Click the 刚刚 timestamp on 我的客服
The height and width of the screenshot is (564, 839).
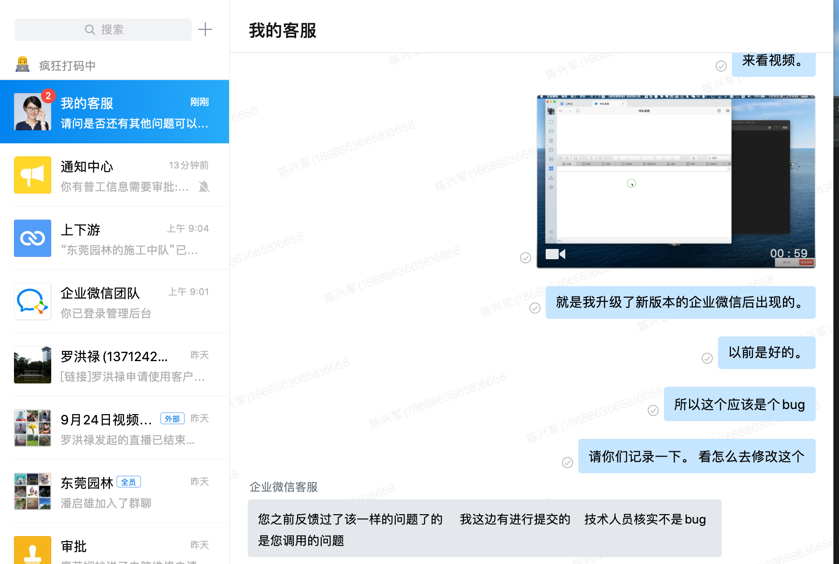(x=200, y=102)
